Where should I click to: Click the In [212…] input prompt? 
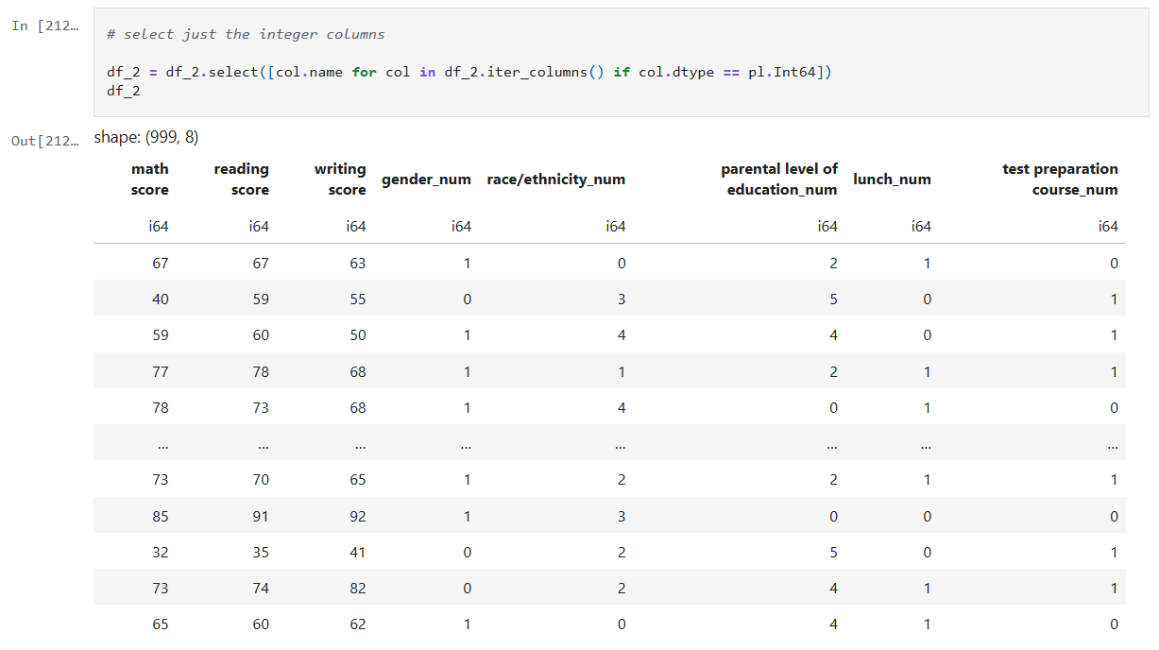(46, 26)
